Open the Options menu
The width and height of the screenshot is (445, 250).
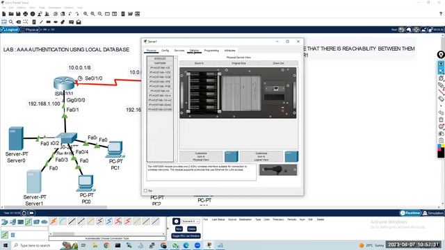(x=21, y=8)
